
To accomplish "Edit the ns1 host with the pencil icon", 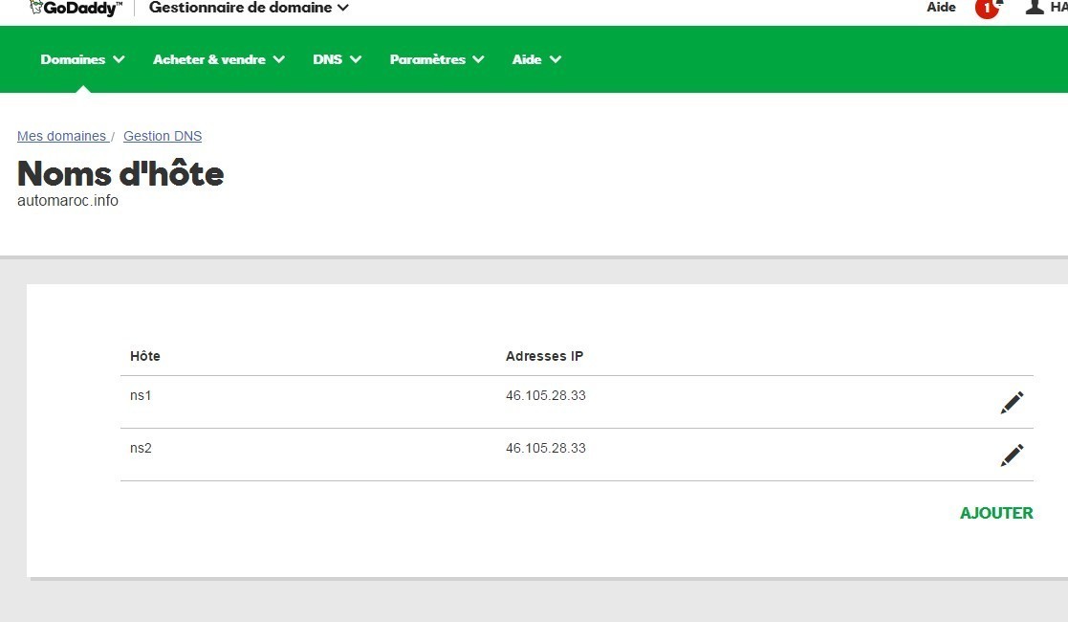I will pos(1012,403).
